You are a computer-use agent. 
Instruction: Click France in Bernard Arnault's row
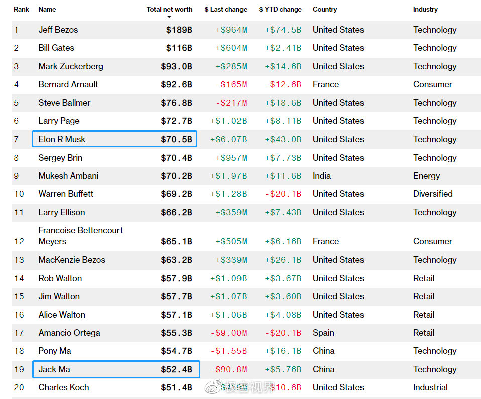point(326,84)
